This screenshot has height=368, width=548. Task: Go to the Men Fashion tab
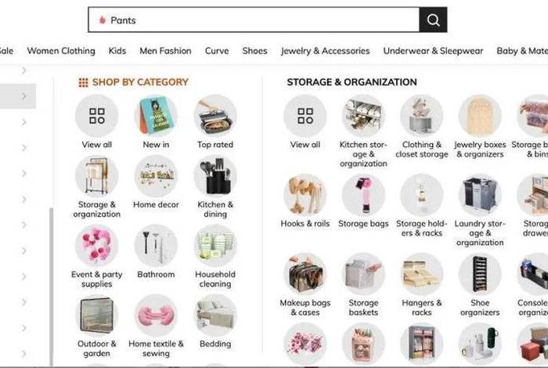click(x=165, y=51)
